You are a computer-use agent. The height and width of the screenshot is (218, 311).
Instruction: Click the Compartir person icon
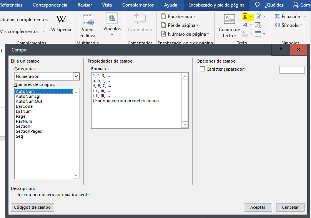pyautogui.click(x=296, y=5)
